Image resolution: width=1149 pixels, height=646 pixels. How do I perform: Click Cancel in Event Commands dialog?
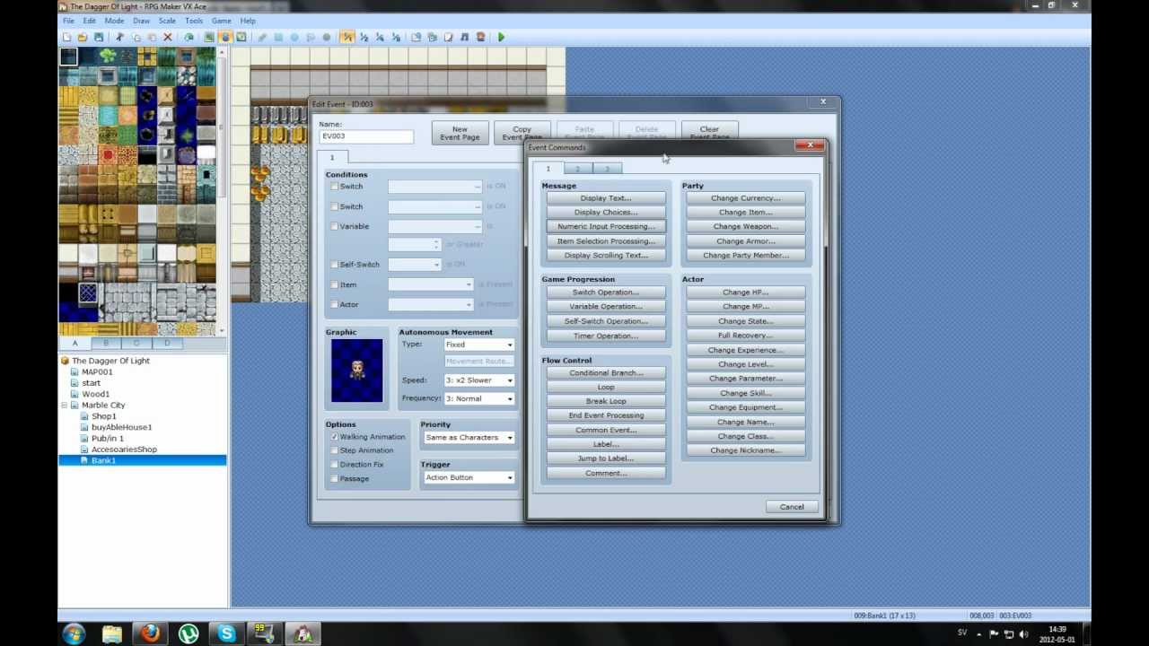click(x=792, y=507)
